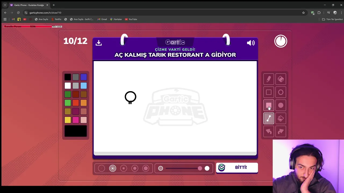The width and height of the screenshot is (344, 193).
Task: Pick the hot pink color swatch
Action: pos(76,120)
